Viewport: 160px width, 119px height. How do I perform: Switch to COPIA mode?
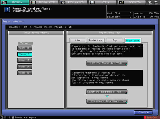pos(103,2)
